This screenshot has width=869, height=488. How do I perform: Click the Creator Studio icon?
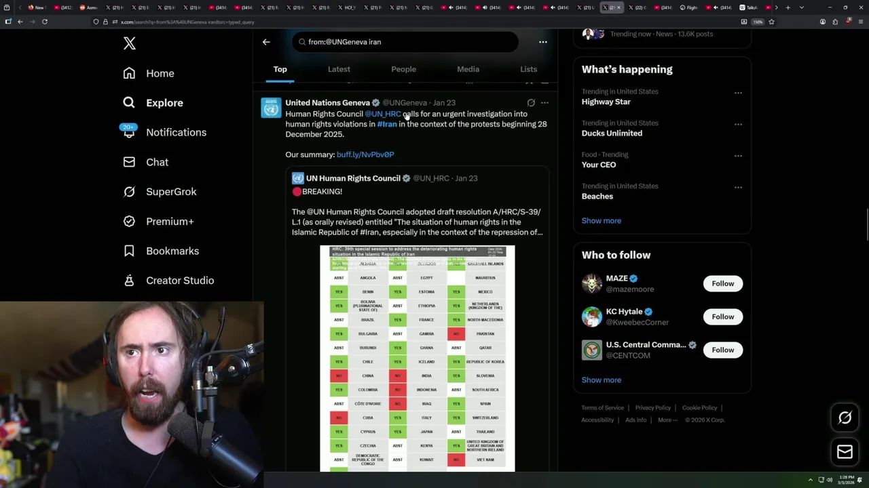[129, 281]
